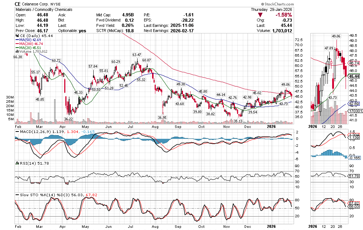Click the CE ticker symbol in header

[x=18, y=3]
